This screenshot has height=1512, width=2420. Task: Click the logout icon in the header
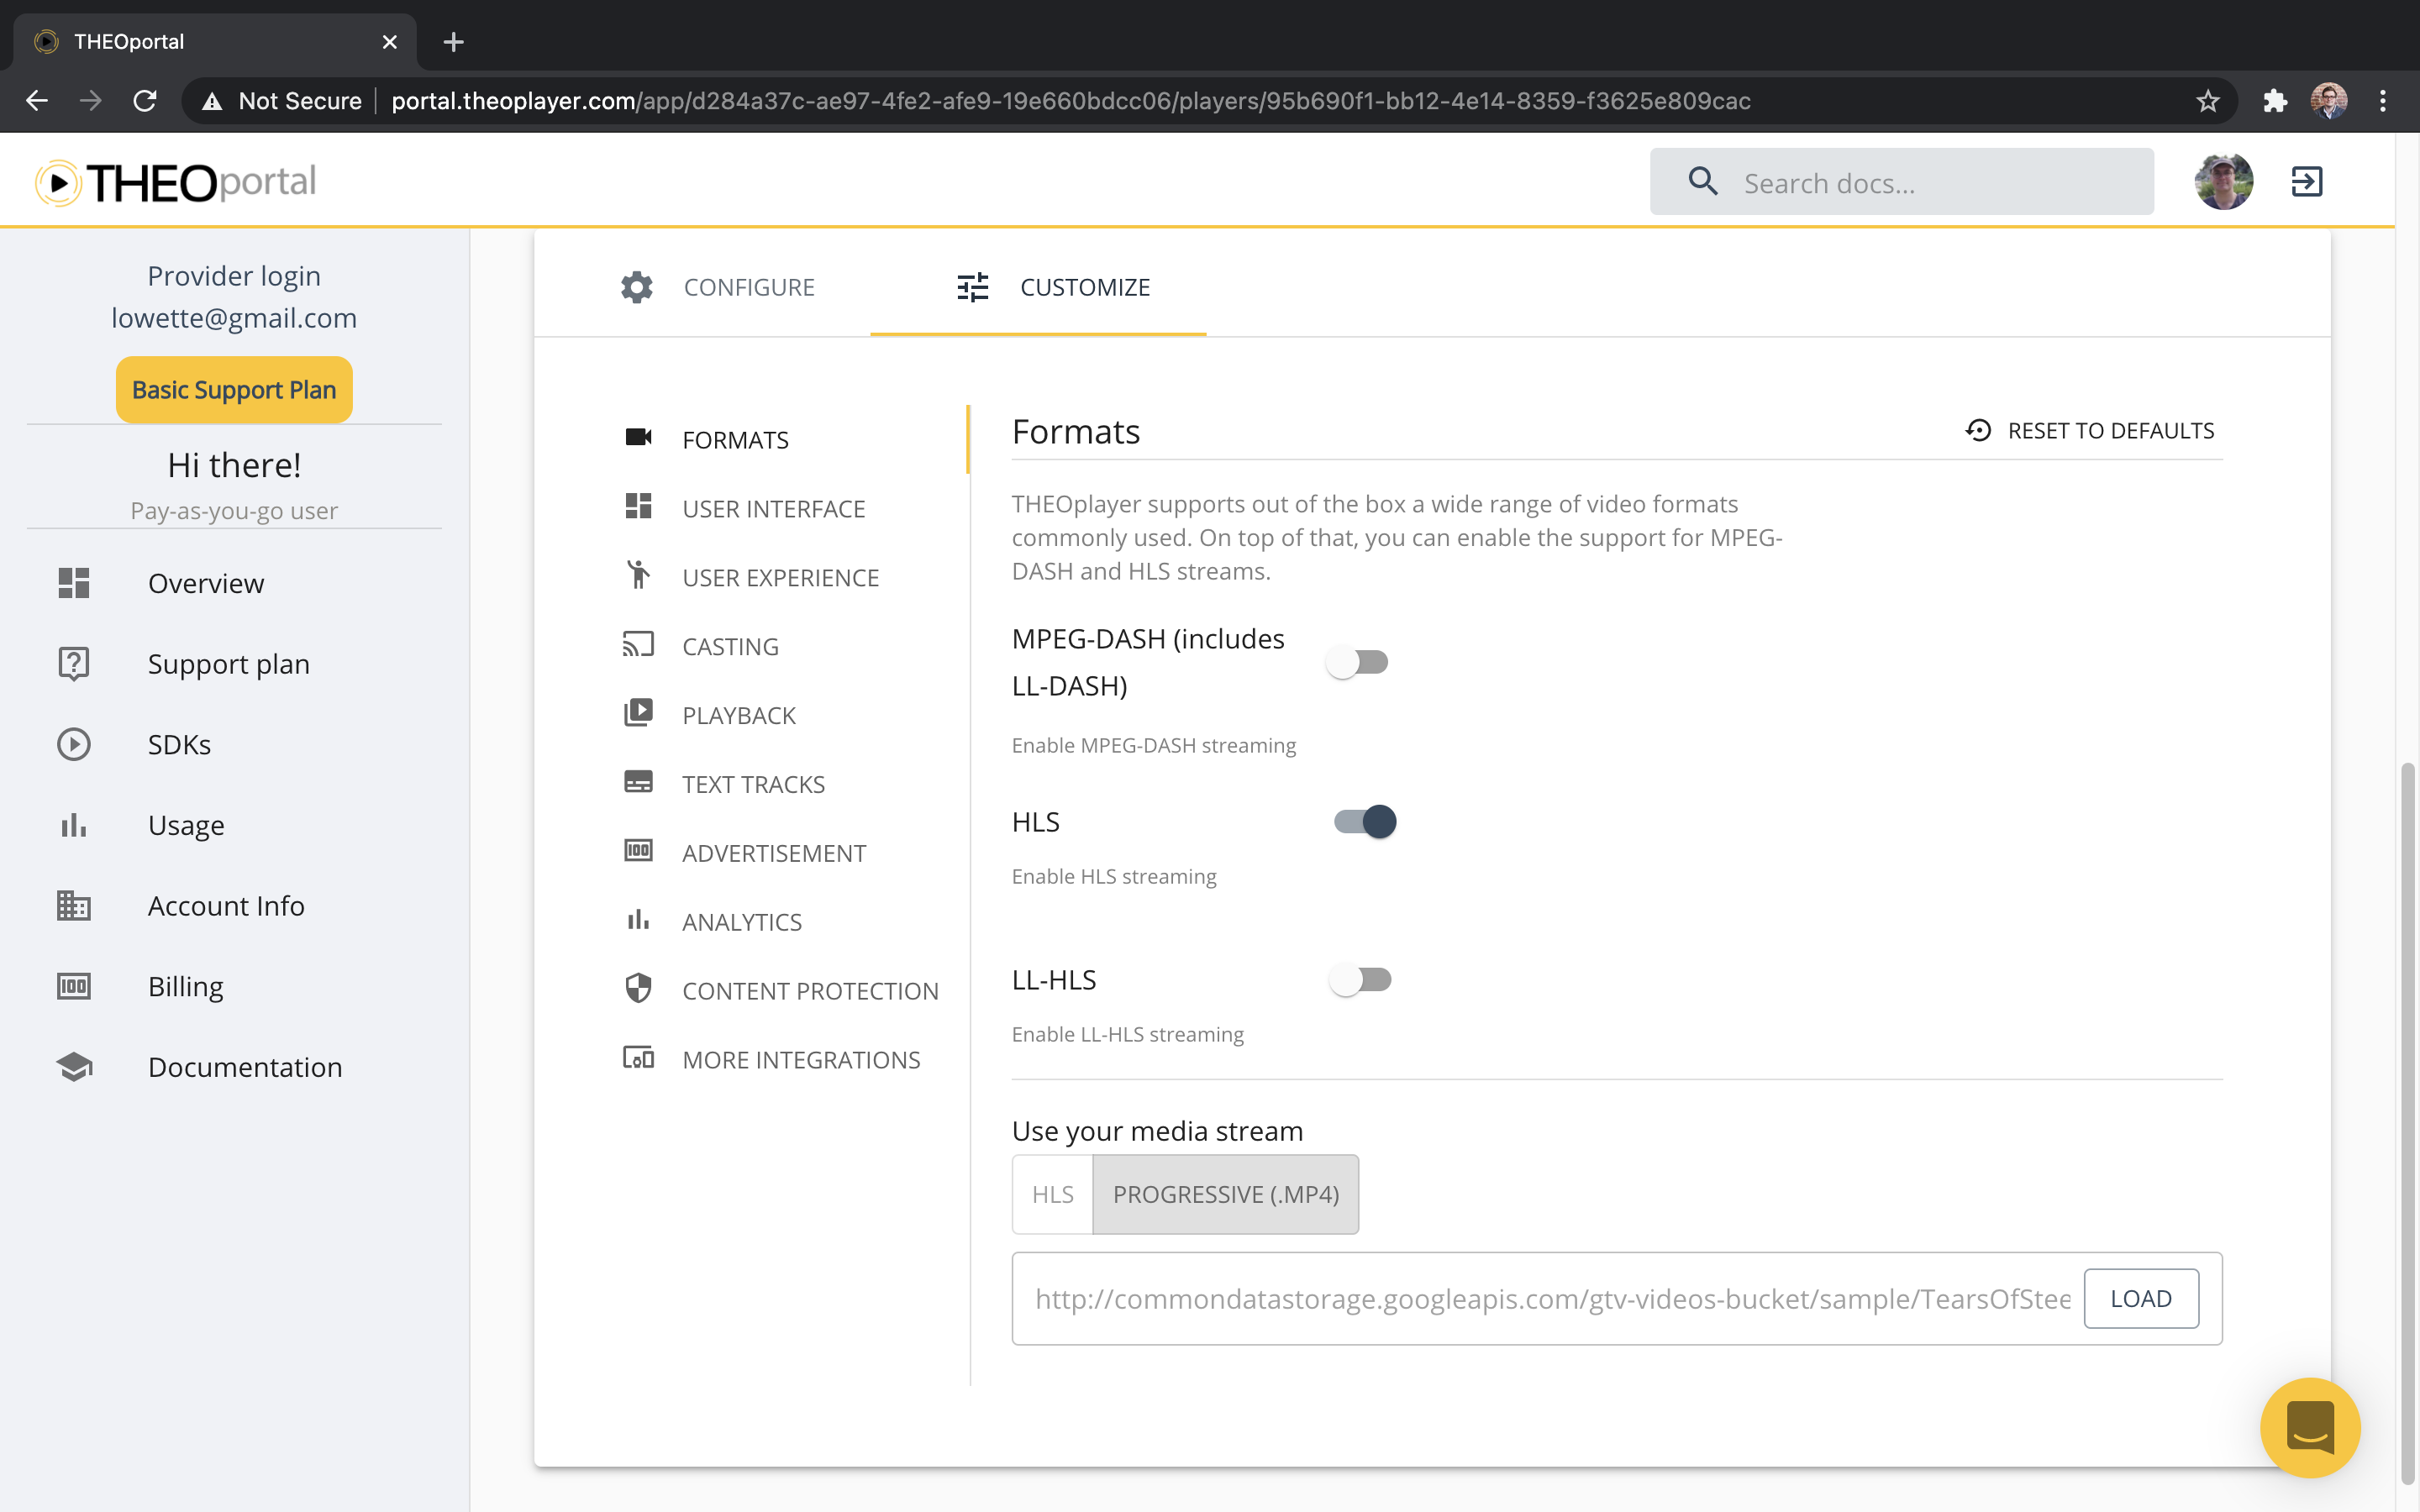(x=2307, y=181)
